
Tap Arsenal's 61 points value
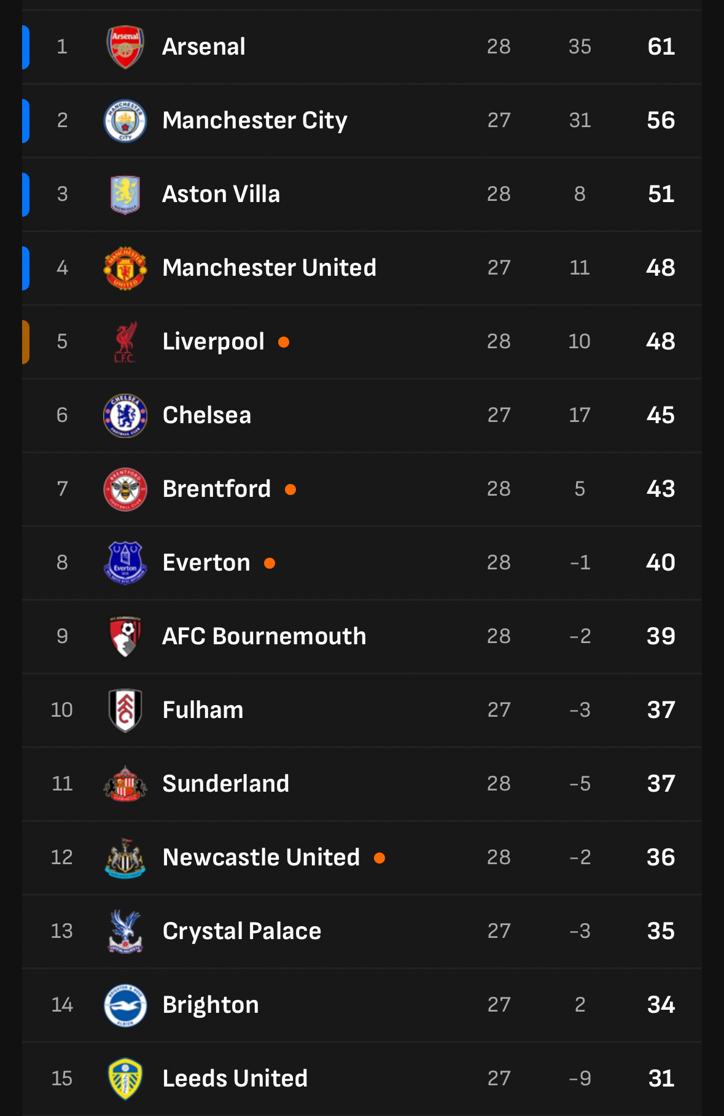[x=661, y=47]
